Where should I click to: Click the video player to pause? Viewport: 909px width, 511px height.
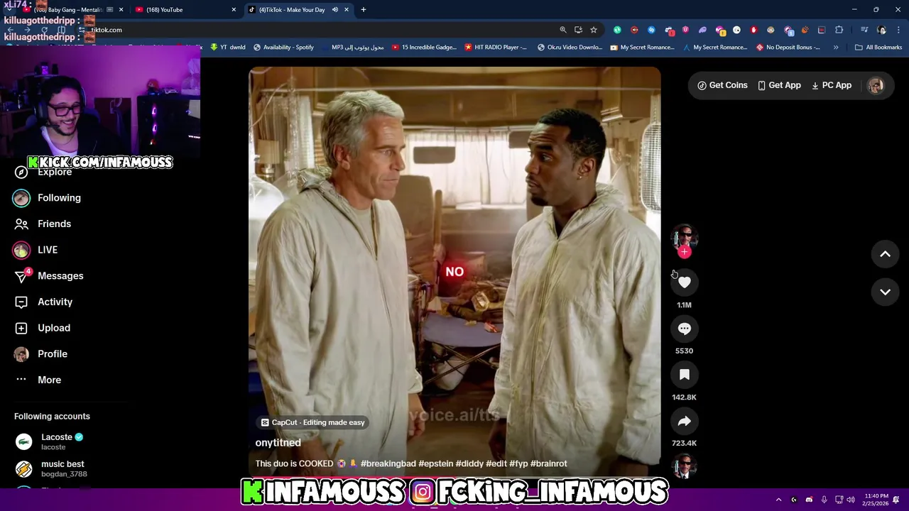click(454, 272)
